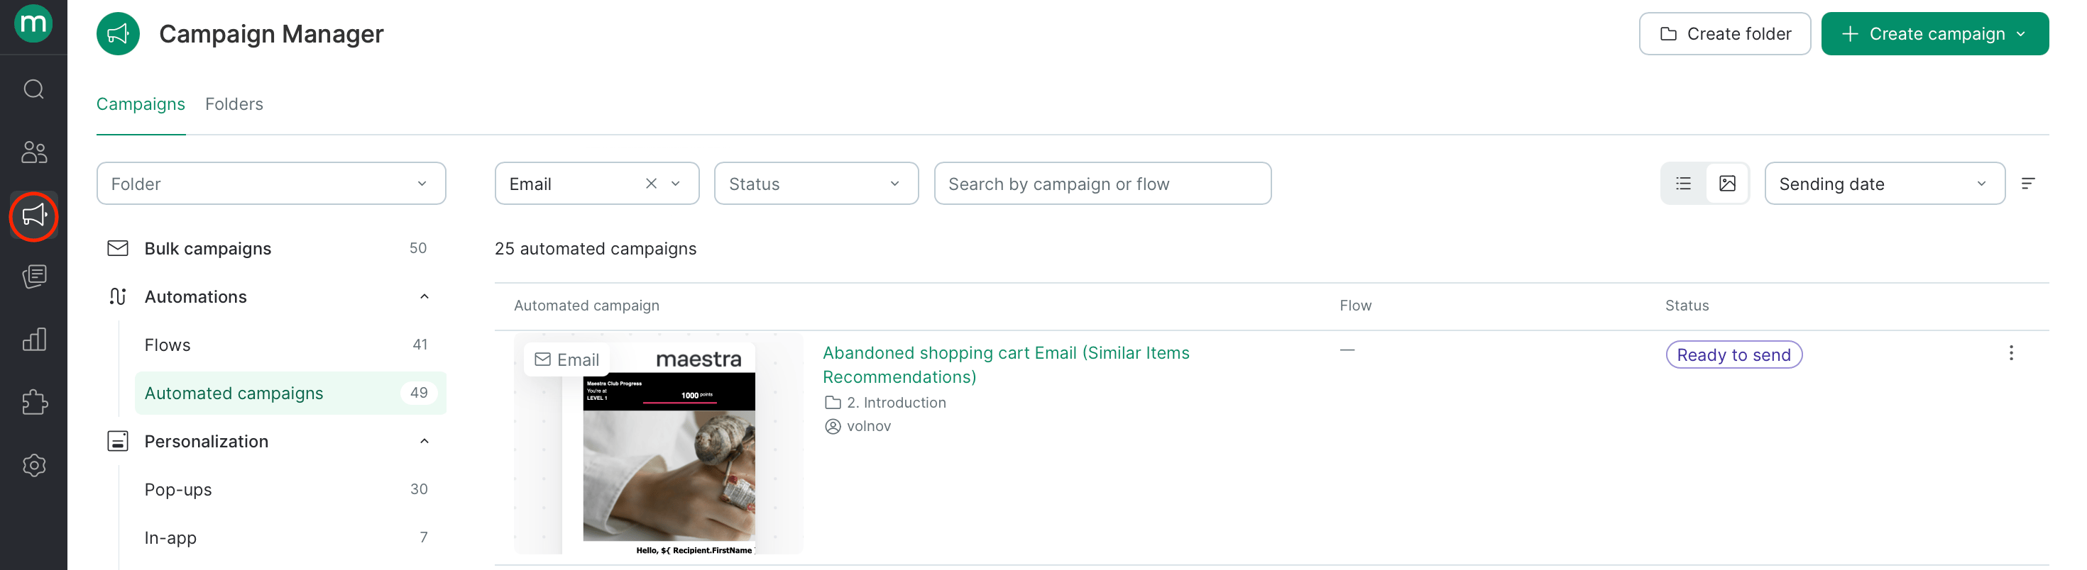Open the Folder dropdown filter
The width and height of the screenshot is (2087, 570).
270,184
